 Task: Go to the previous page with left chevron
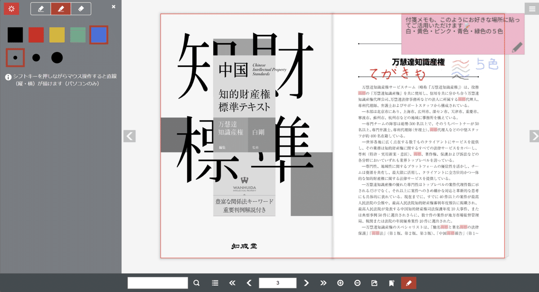point(250,283)
